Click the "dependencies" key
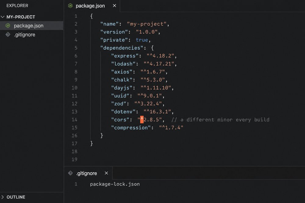The width and height of the screenshot is (305, 203). pyautogui.click(x=122, y=48)
